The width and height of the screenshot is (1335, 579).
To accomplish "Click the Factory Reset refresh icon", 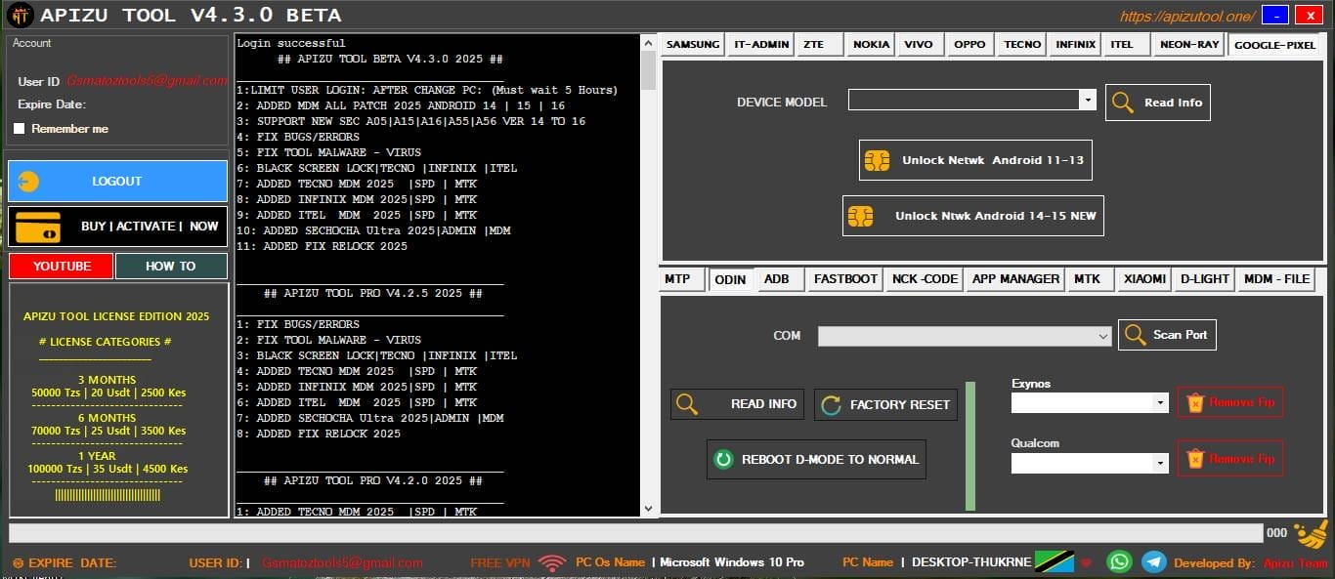I will tap(831, 404).
